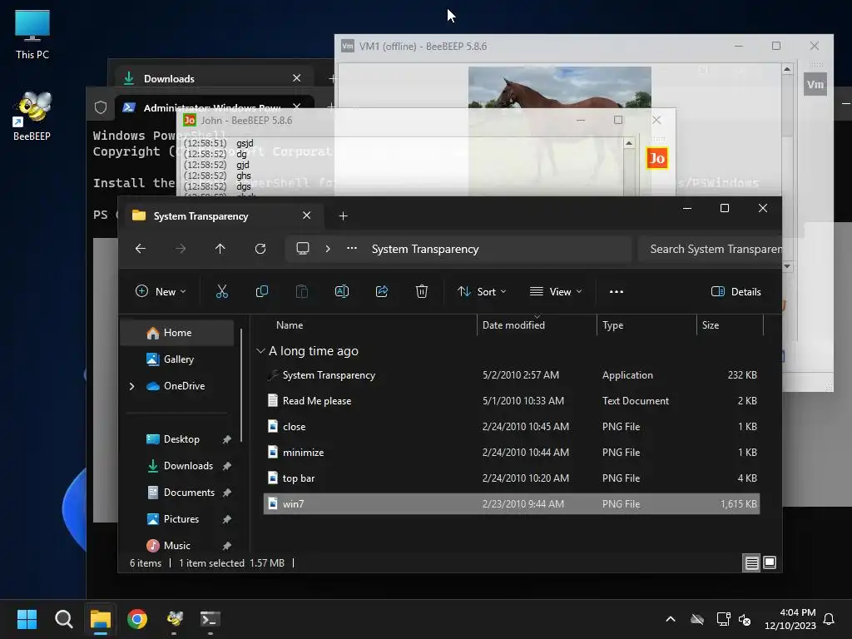Select the 'win7' PNG file
Viewport: 852px width, 639px height.
click(512, 504)
